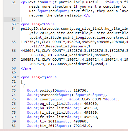Click the eq_site_limit key on line 76

coord(53,104)
